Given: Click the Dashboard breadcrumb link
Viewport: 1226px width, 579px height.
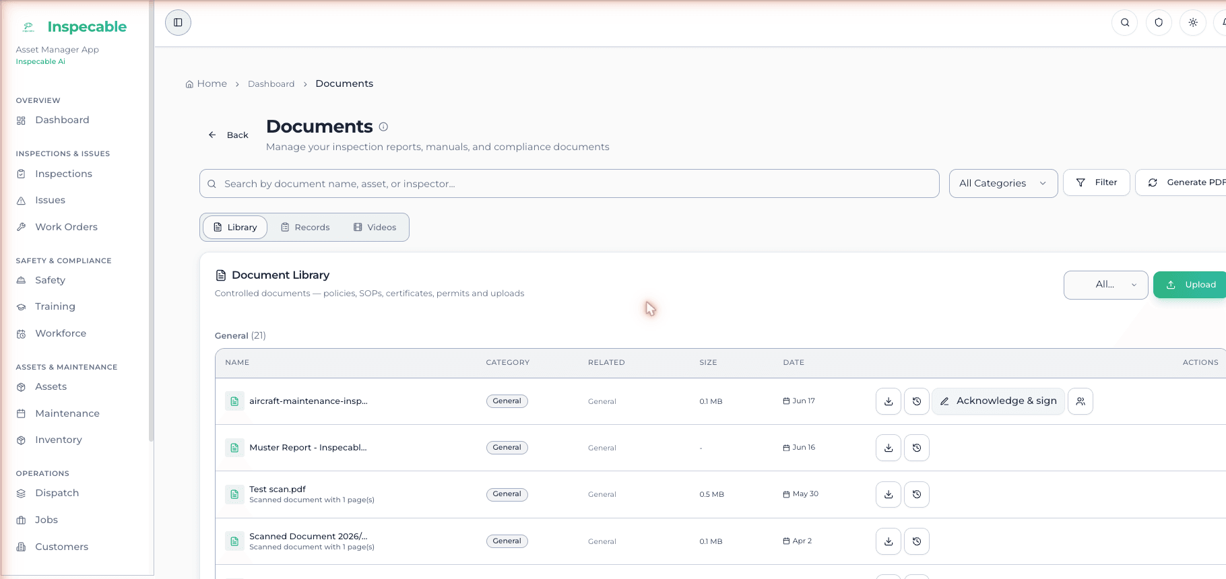Looking at the screenshot, I should (x=271, y=84).
